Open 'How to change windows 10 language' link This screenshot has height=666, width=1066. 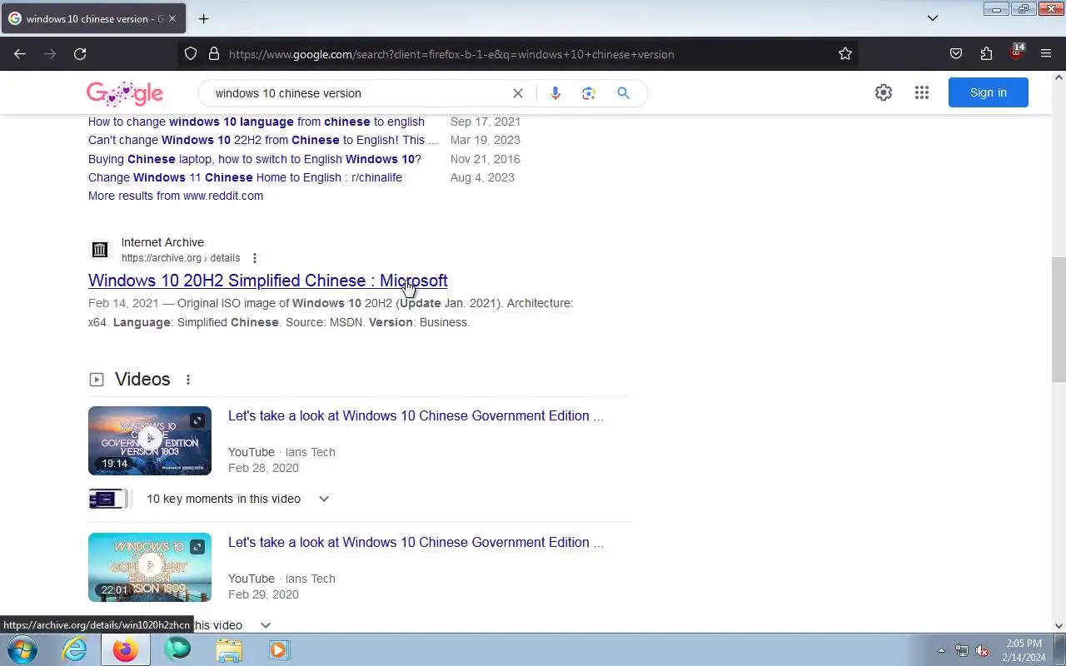pyautogui.click(x=257, y=122)
